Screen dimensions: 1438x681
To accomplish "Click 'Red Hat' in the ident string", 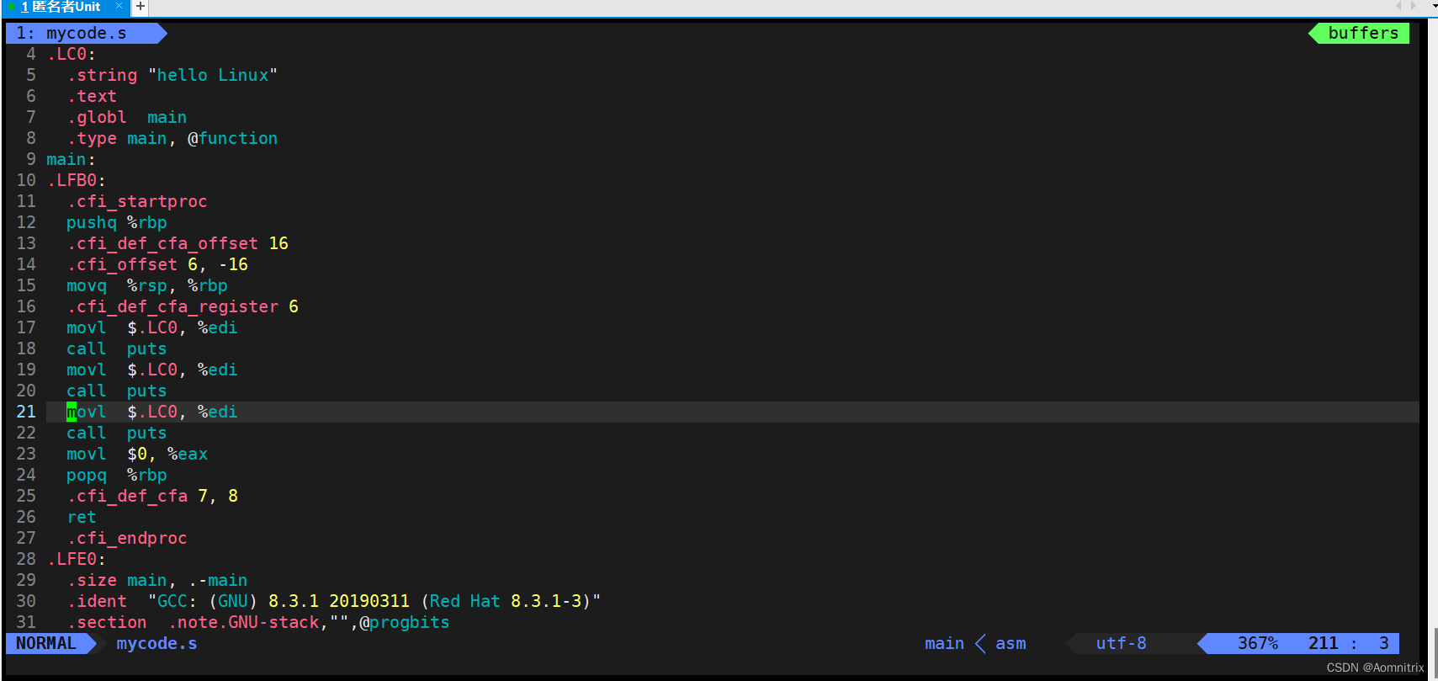I will click(464, 601).
